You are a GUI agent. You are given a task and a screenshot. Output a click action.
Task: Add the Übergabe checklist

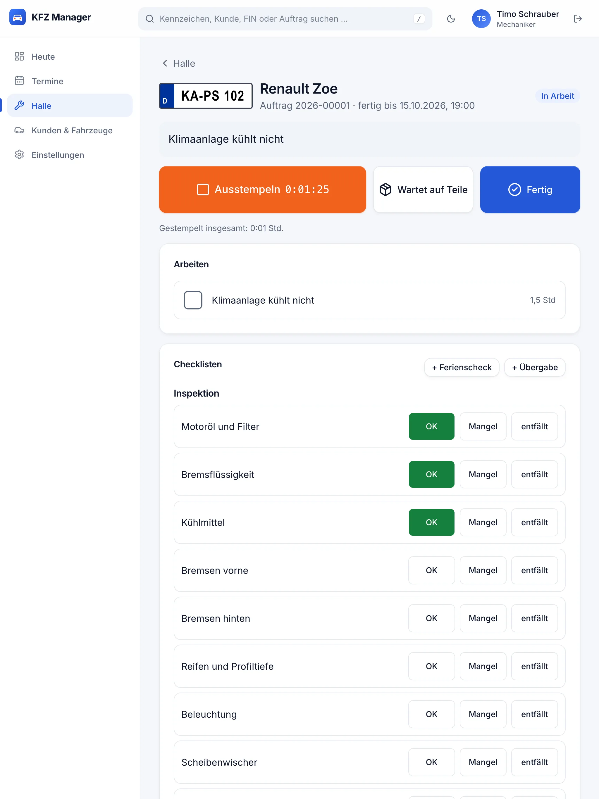[535, 367]
